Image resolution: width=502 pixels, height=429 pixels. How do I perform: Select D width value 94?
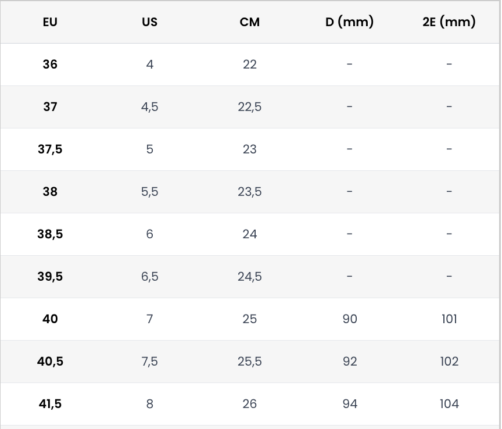pos(349,404)
